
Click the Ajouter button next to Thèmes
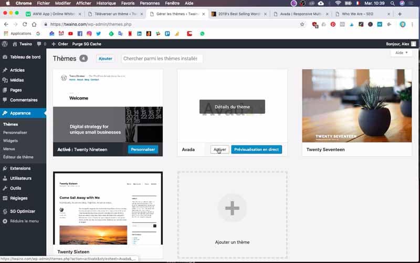point(106,58)
